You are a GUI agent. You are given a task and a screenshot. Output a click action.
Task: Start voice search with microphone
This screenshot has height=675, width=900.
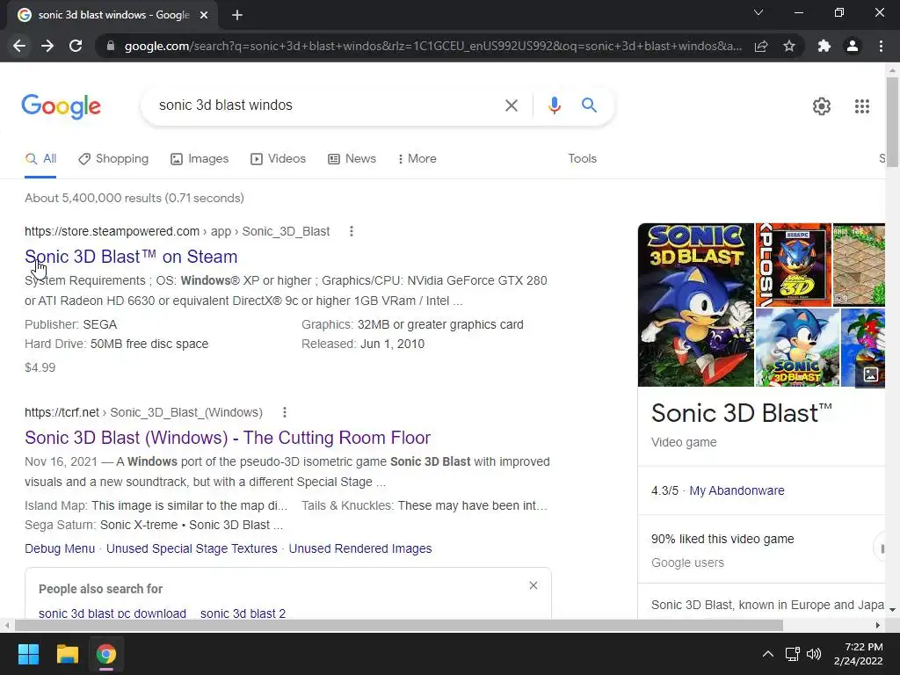554,105
